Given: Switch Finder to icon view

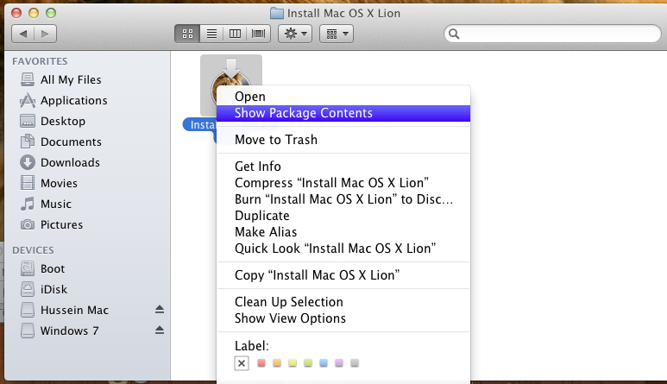Looking at the screenshot, I should [x=187, y=34].
